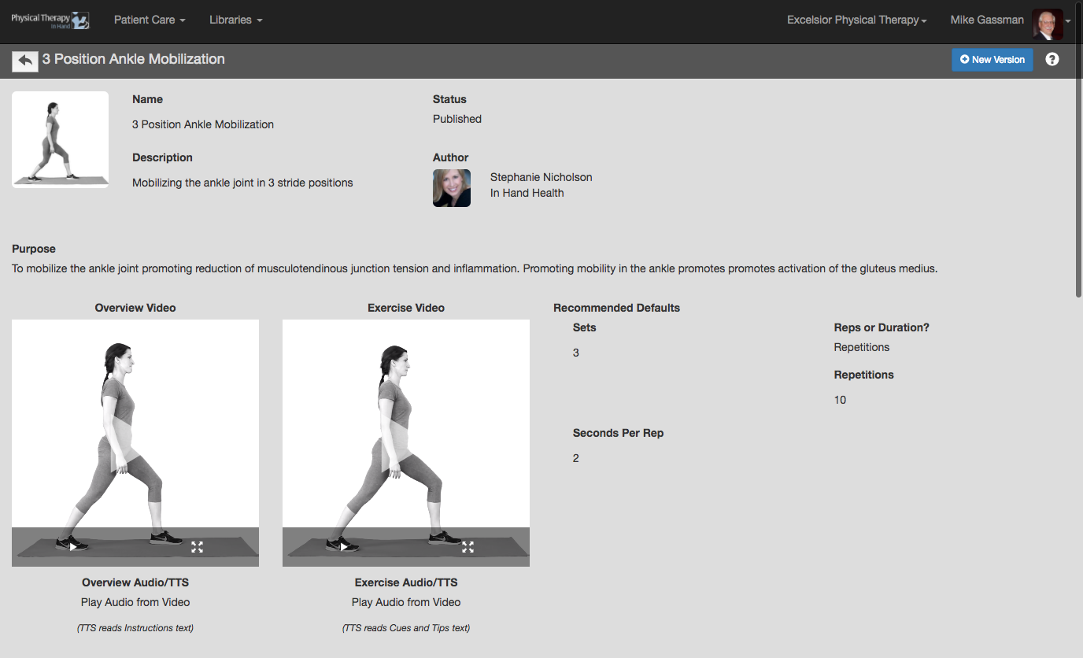Open the Libraries menu
This screenshot has width=1083, height=658.
(x=235, y=20)
